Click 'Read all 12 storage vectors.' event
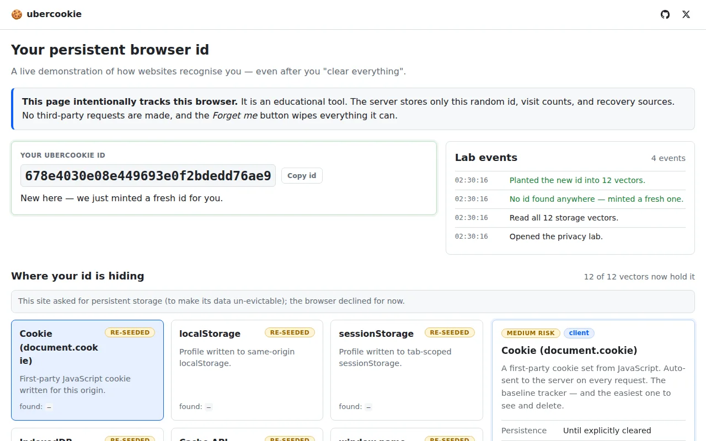The image size is (706, 441). [x=564, y=218]
